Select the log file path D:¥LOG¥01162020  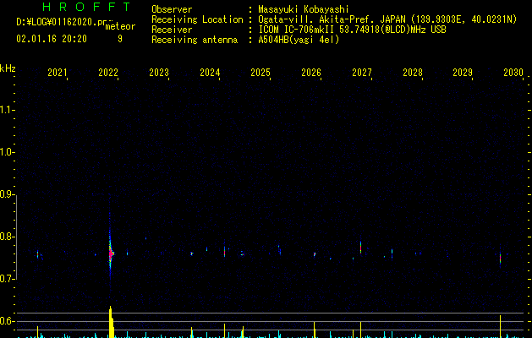pos(62,22)
